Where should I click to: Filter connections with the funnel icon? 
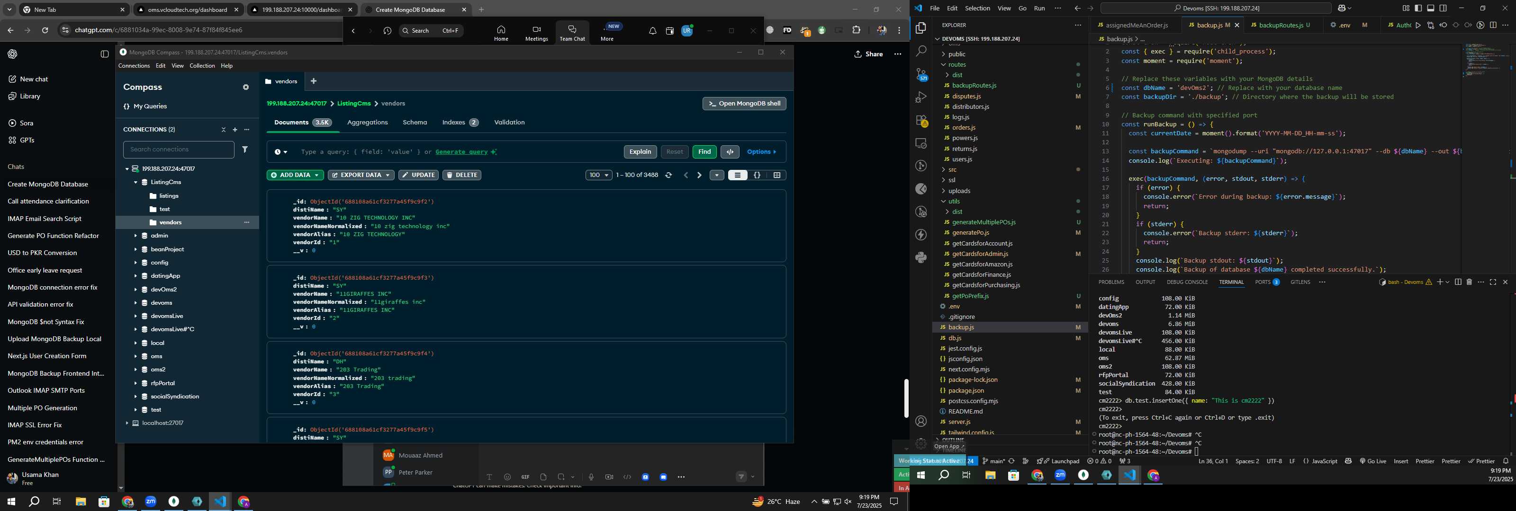[x=245, y=150]
